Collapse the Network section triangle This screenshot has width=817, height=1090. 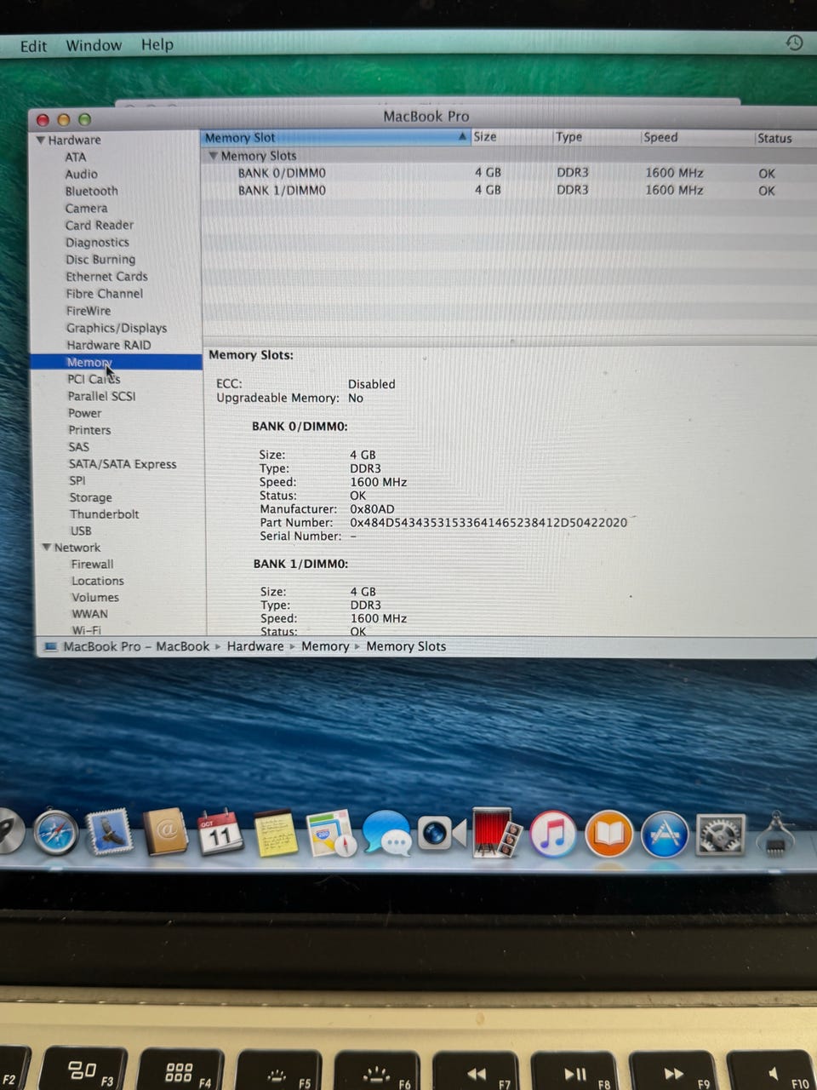click(47, 547)
